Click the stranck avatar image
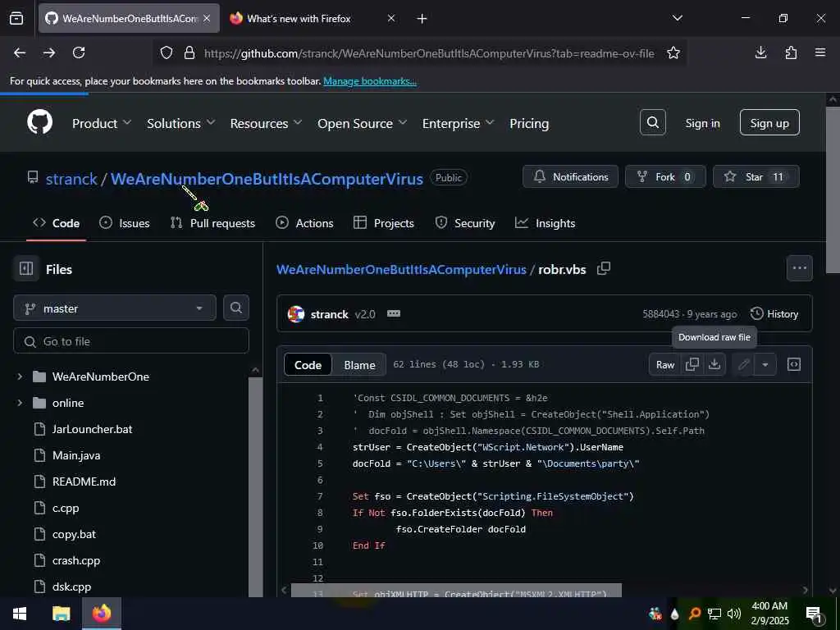The height and width of the screenshot is (630, 840). (295, 314)
